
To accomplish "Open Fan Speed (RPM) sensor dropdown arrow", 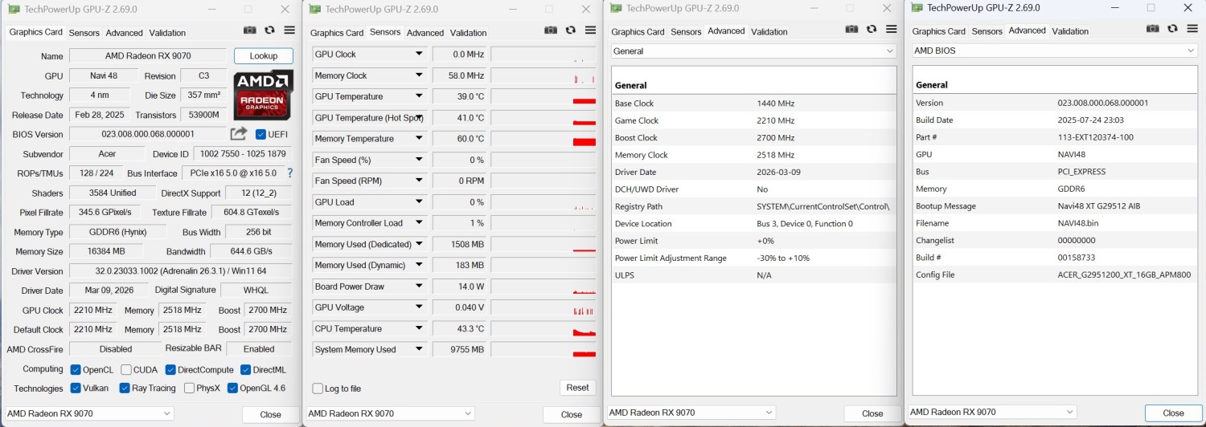I will (419, 181).
